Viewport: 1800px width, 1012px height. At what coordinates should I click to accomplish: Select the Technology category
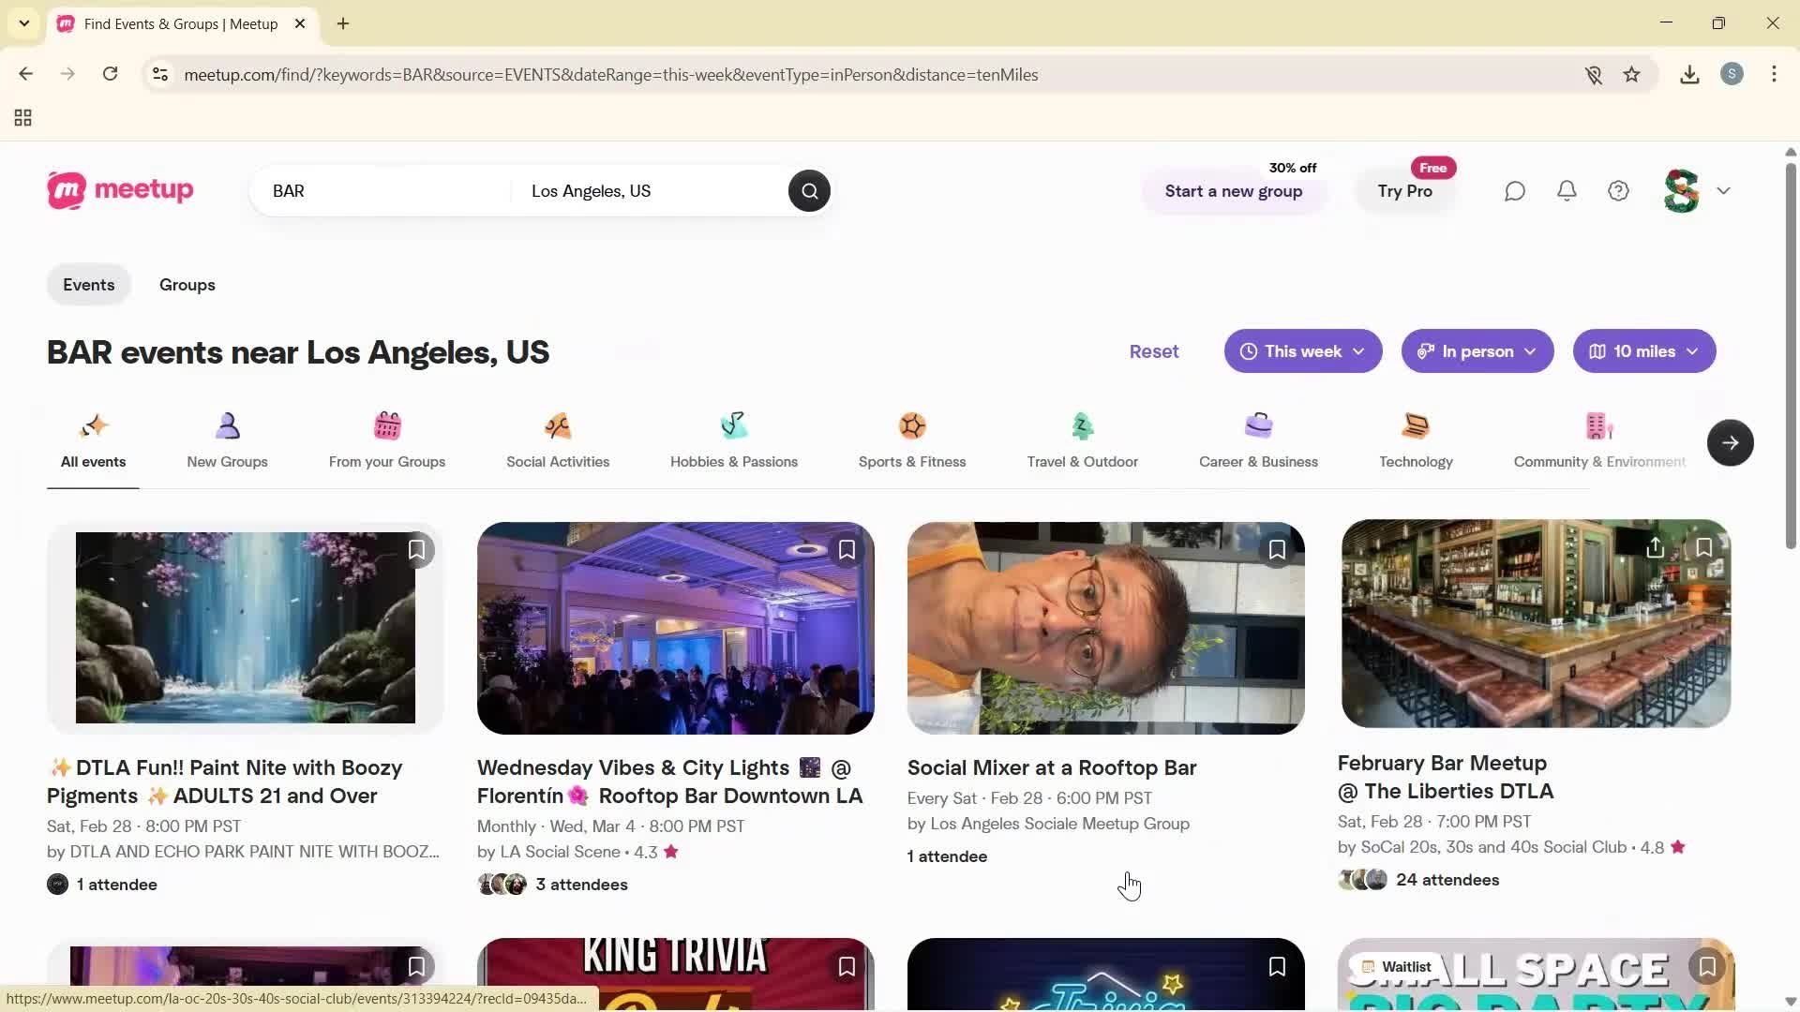[x=1415, y=440]
